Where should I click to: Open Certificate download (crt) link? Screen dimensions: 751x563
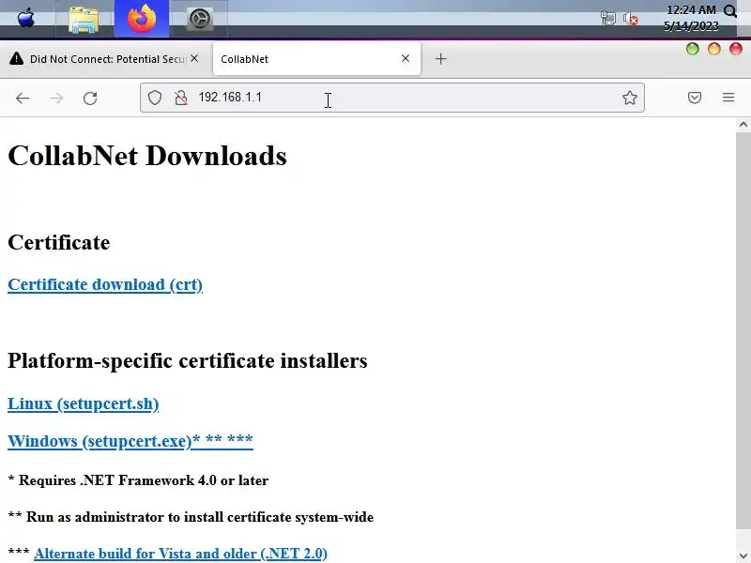point(105,284)
